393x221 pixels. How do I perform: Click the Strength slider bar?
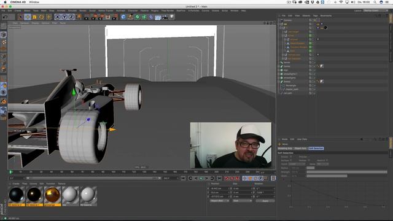347,172
